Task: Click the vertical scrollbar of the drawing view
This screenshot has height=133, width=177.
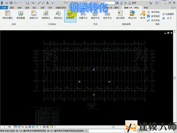Action: pyautogui.click(x=175, y=78)
